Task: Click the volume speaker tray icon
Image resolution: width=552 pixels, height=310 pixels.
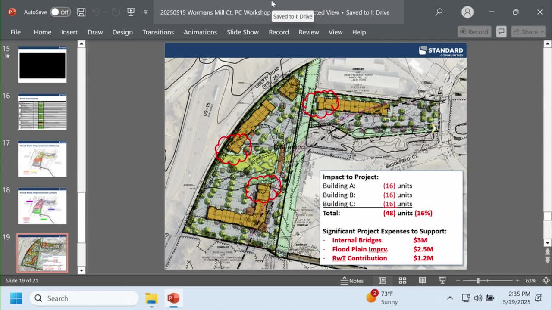Action: pos(478,298)
